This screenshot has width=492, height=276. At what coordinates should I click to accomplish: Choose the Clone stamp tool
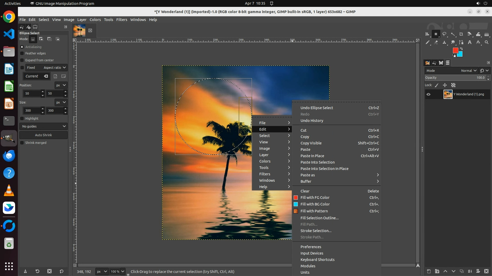point(444,42)
